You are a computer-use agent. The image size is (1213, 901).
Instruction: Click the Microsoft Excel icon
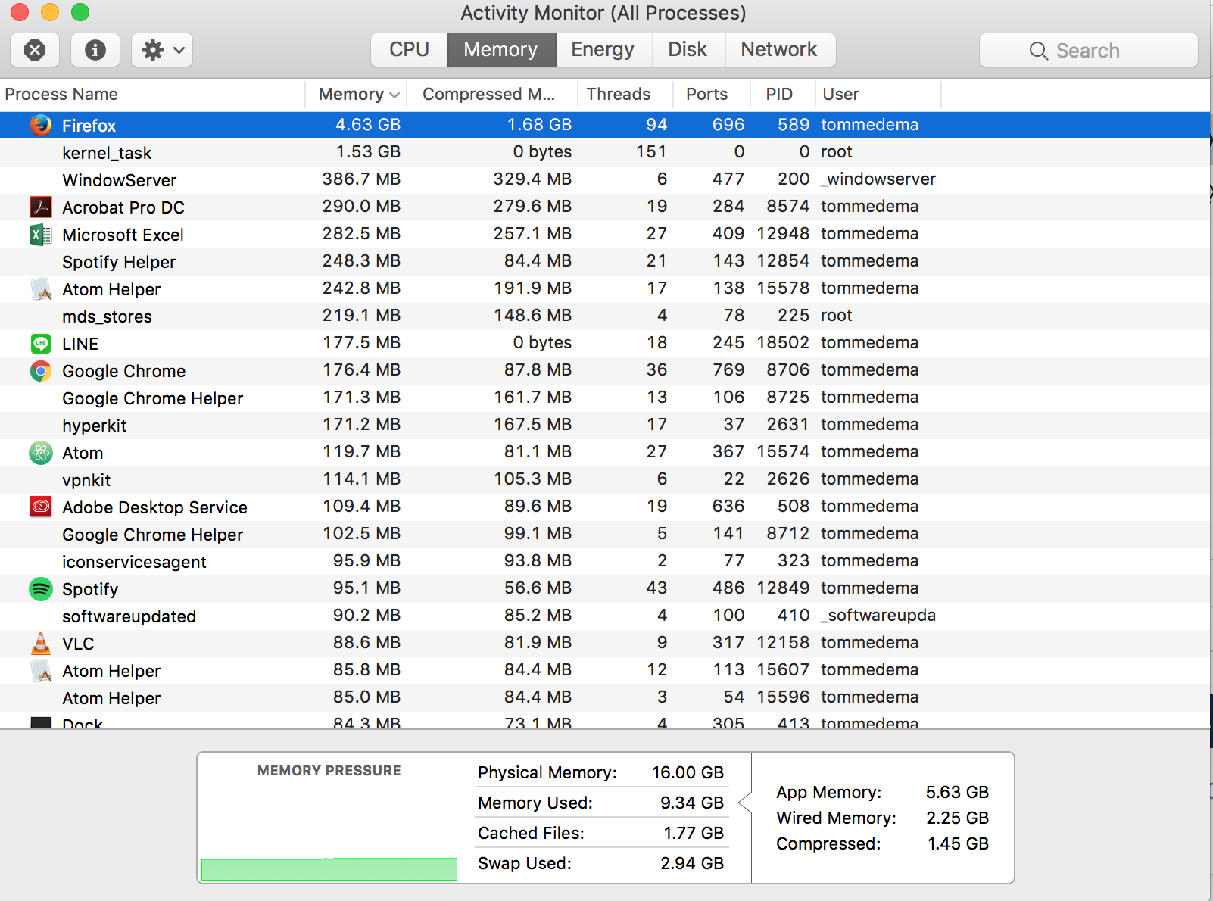click(41, 234)
